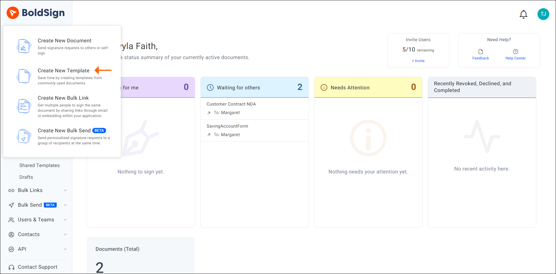Click Recently Revoked, Declined, and Completed header
The height and width of the screenshot is (274, 556).
(482, 87)
